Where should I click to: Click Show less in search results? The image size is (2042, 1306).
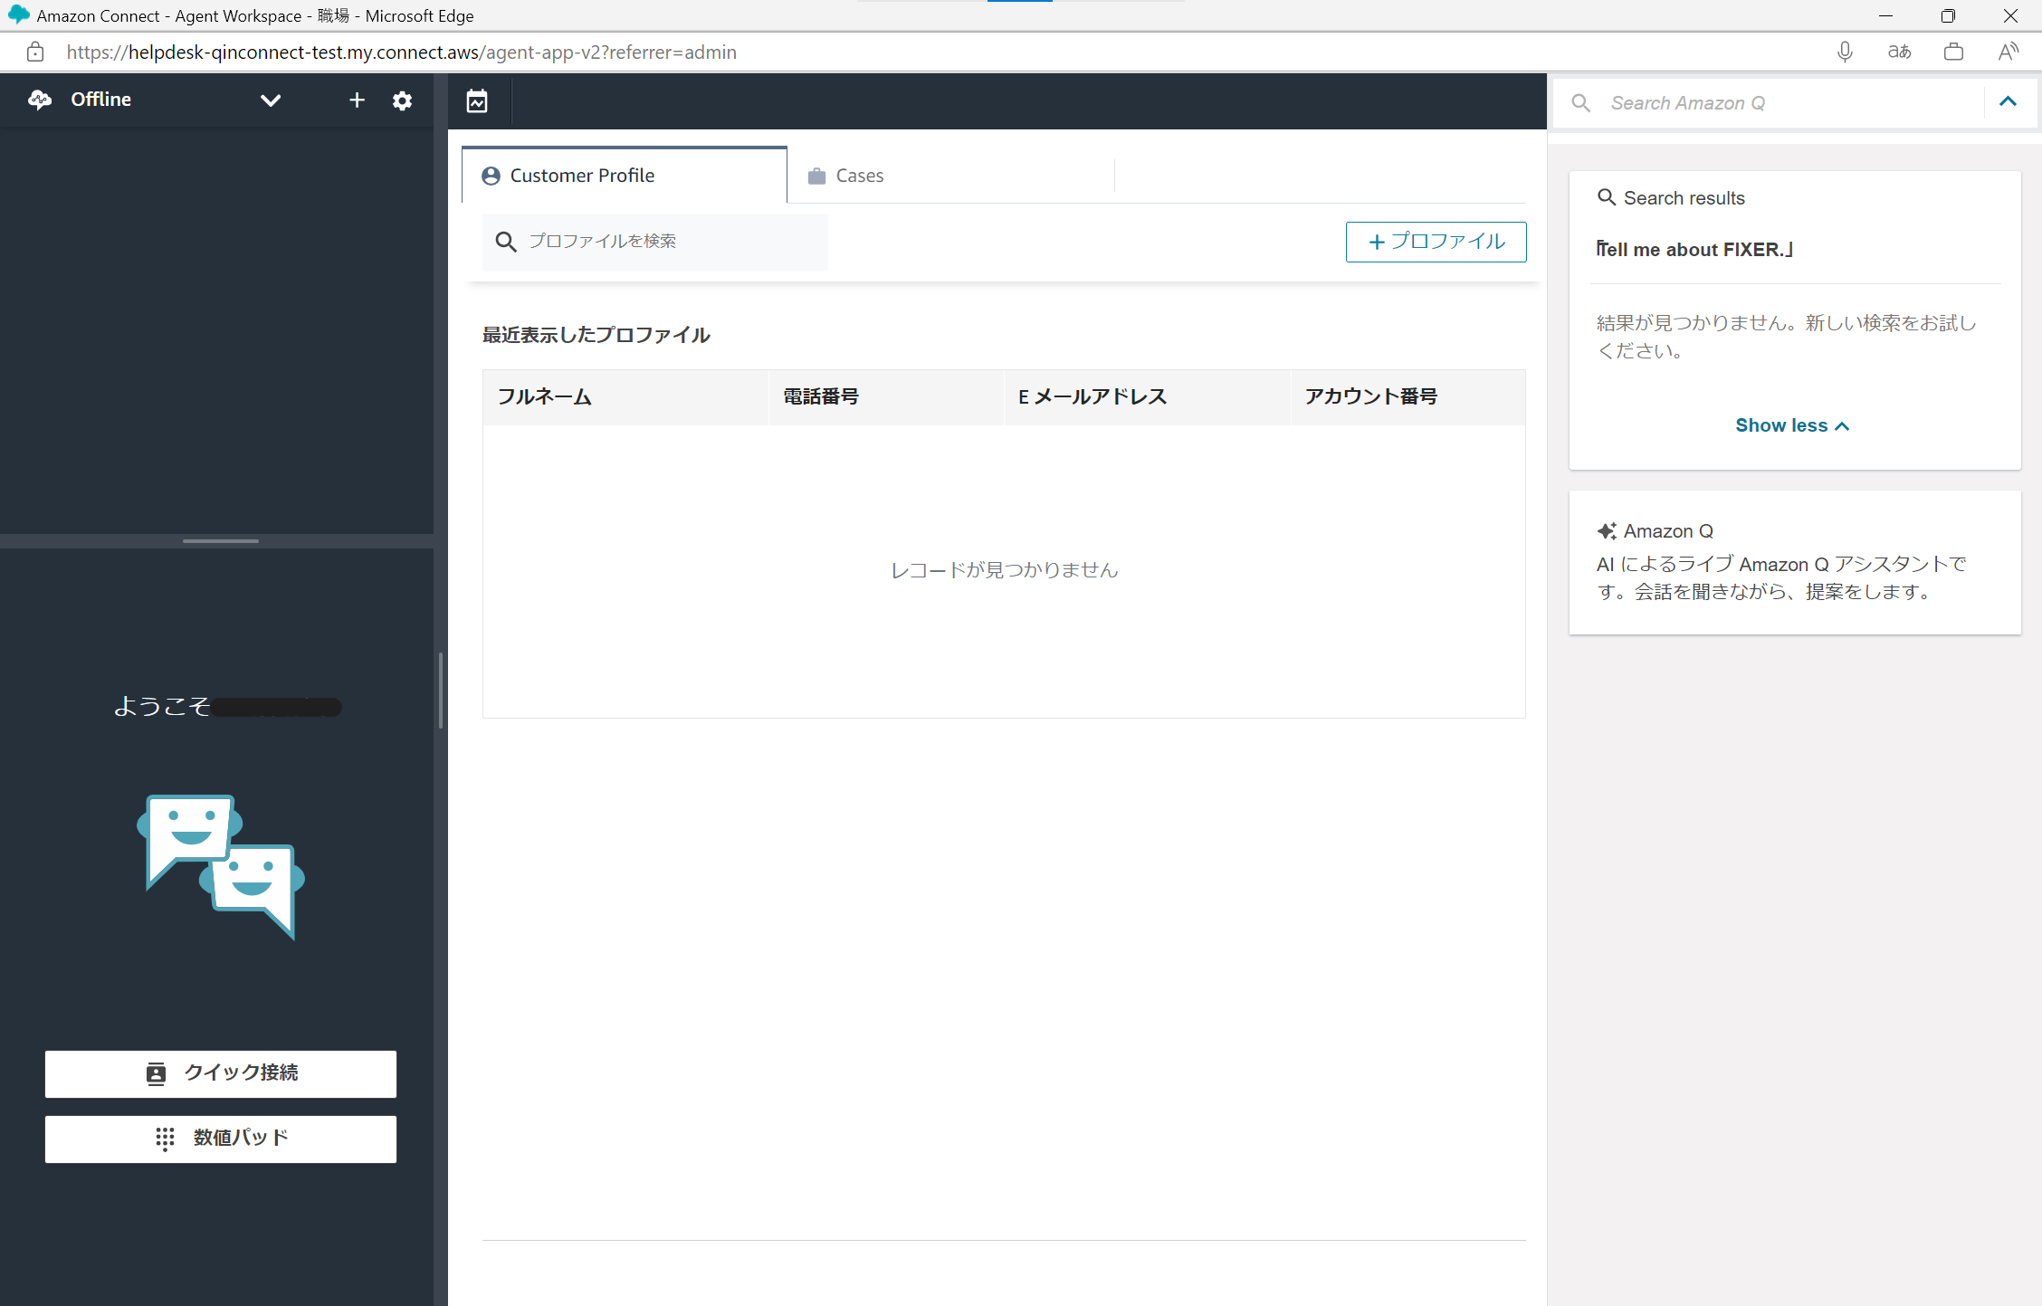1792,425
